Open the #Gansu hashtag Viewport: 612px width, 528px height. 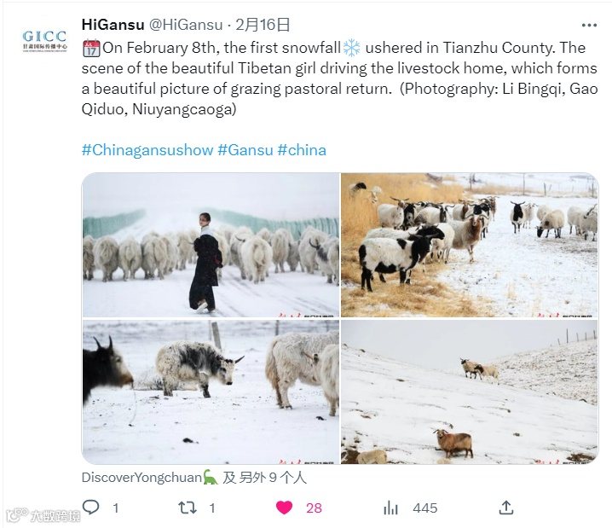click(245, 150)
